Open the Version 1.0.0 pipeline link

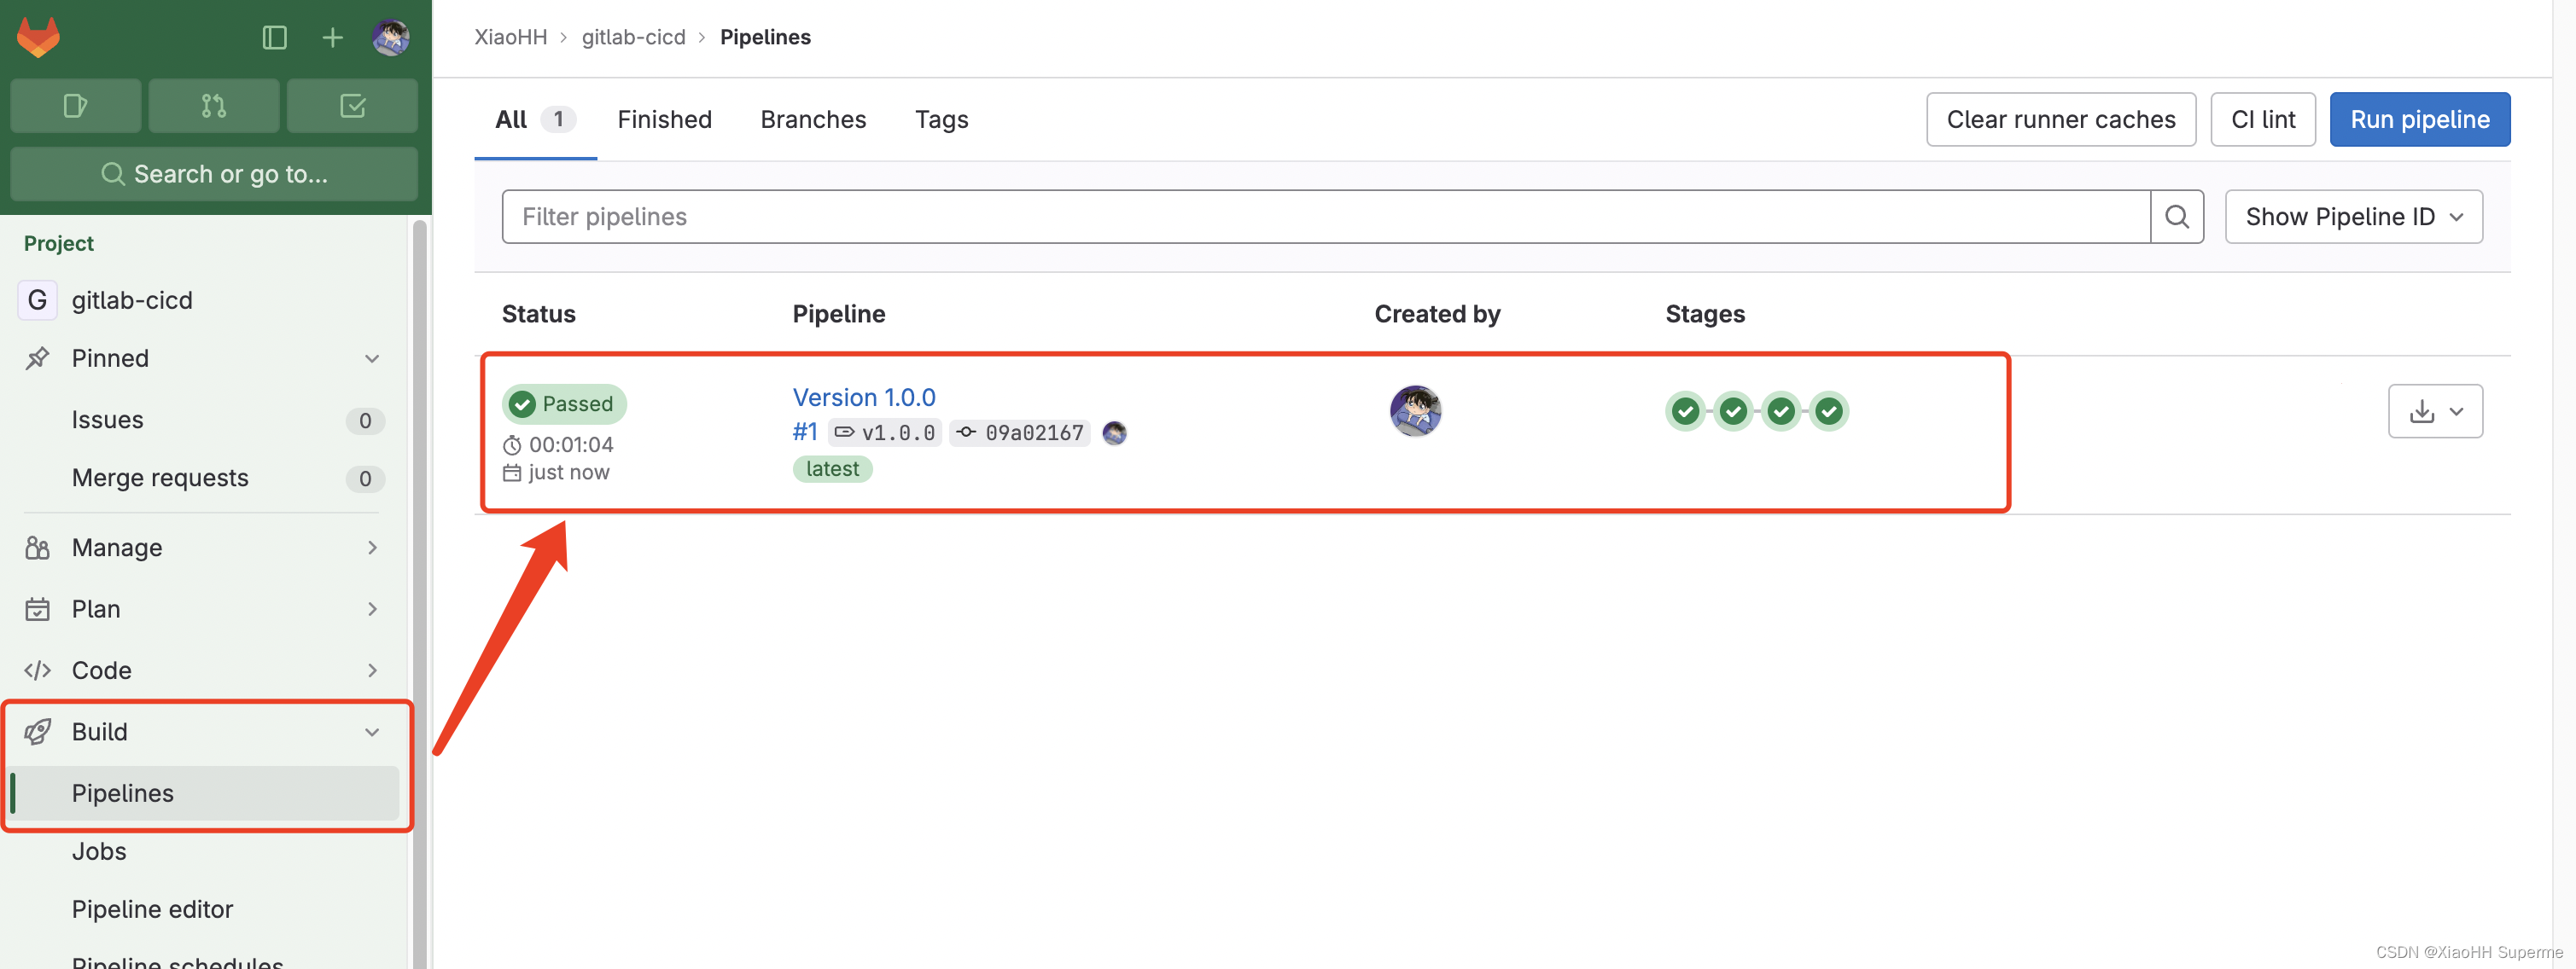pos(863,397)
